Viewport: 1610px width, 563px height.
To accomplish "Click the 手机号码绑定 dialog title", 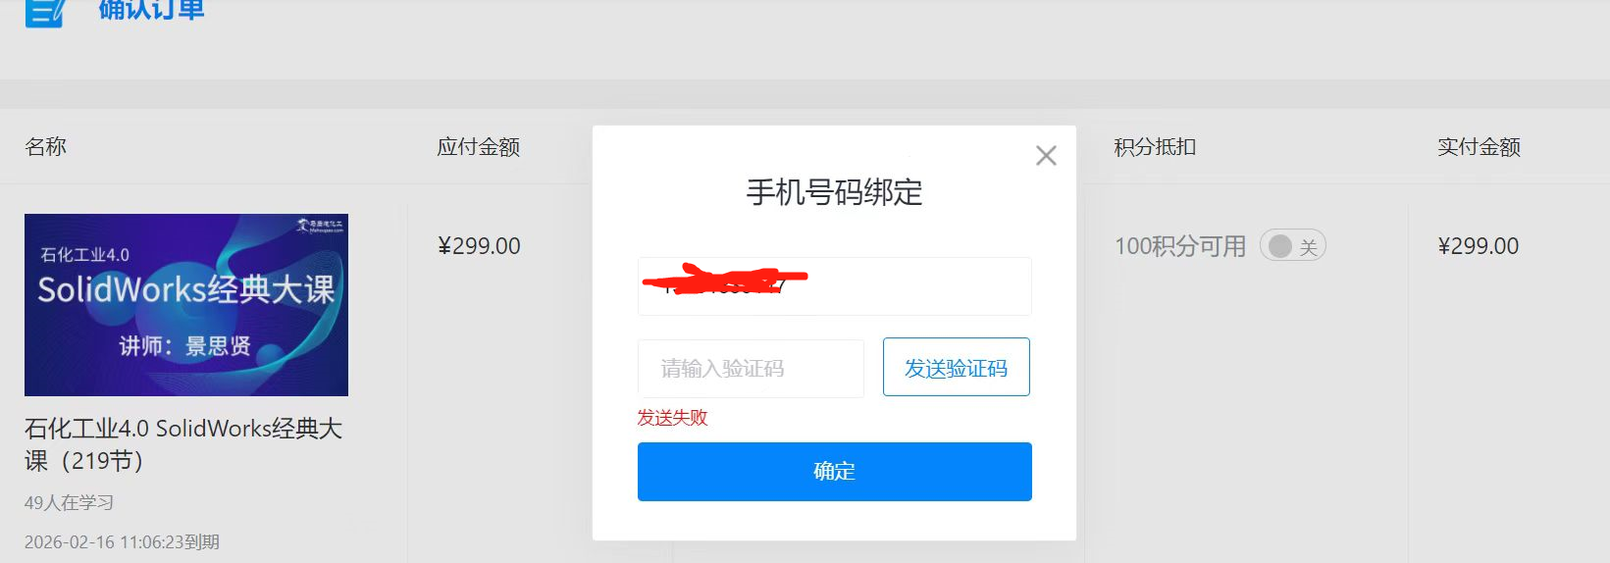I will coord(835,192).
